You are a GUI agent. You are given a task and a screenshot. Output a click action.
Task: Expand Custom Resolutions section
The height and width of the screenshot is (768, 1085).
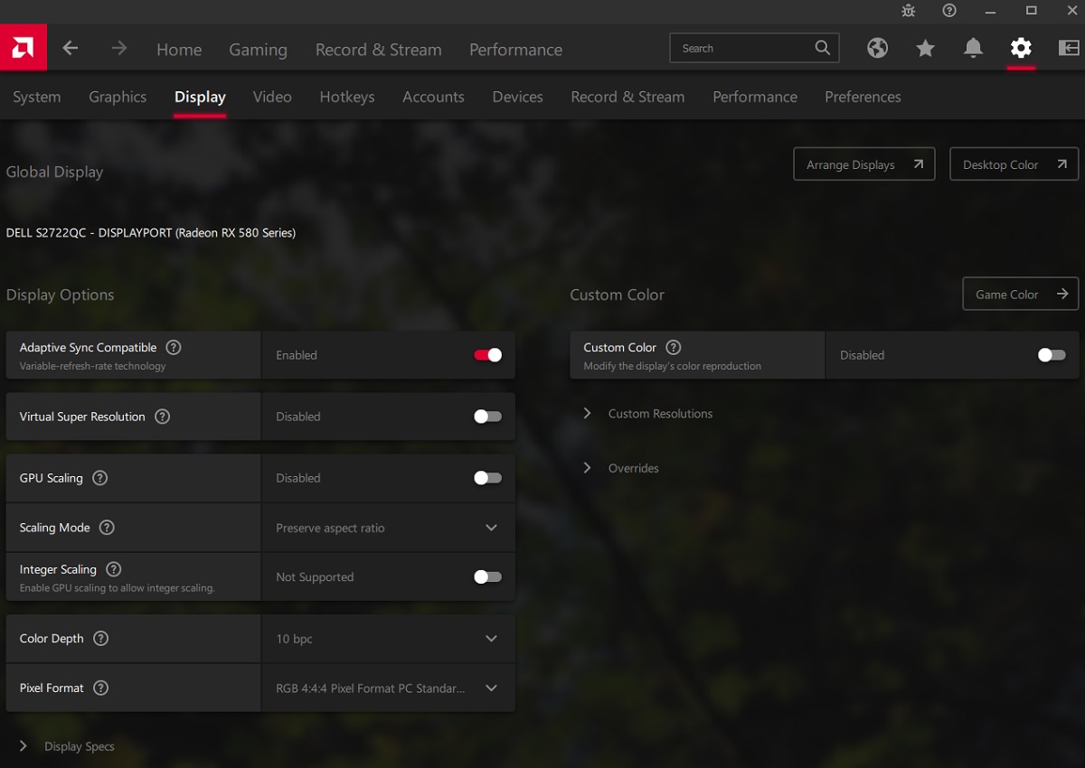[648, 414]
